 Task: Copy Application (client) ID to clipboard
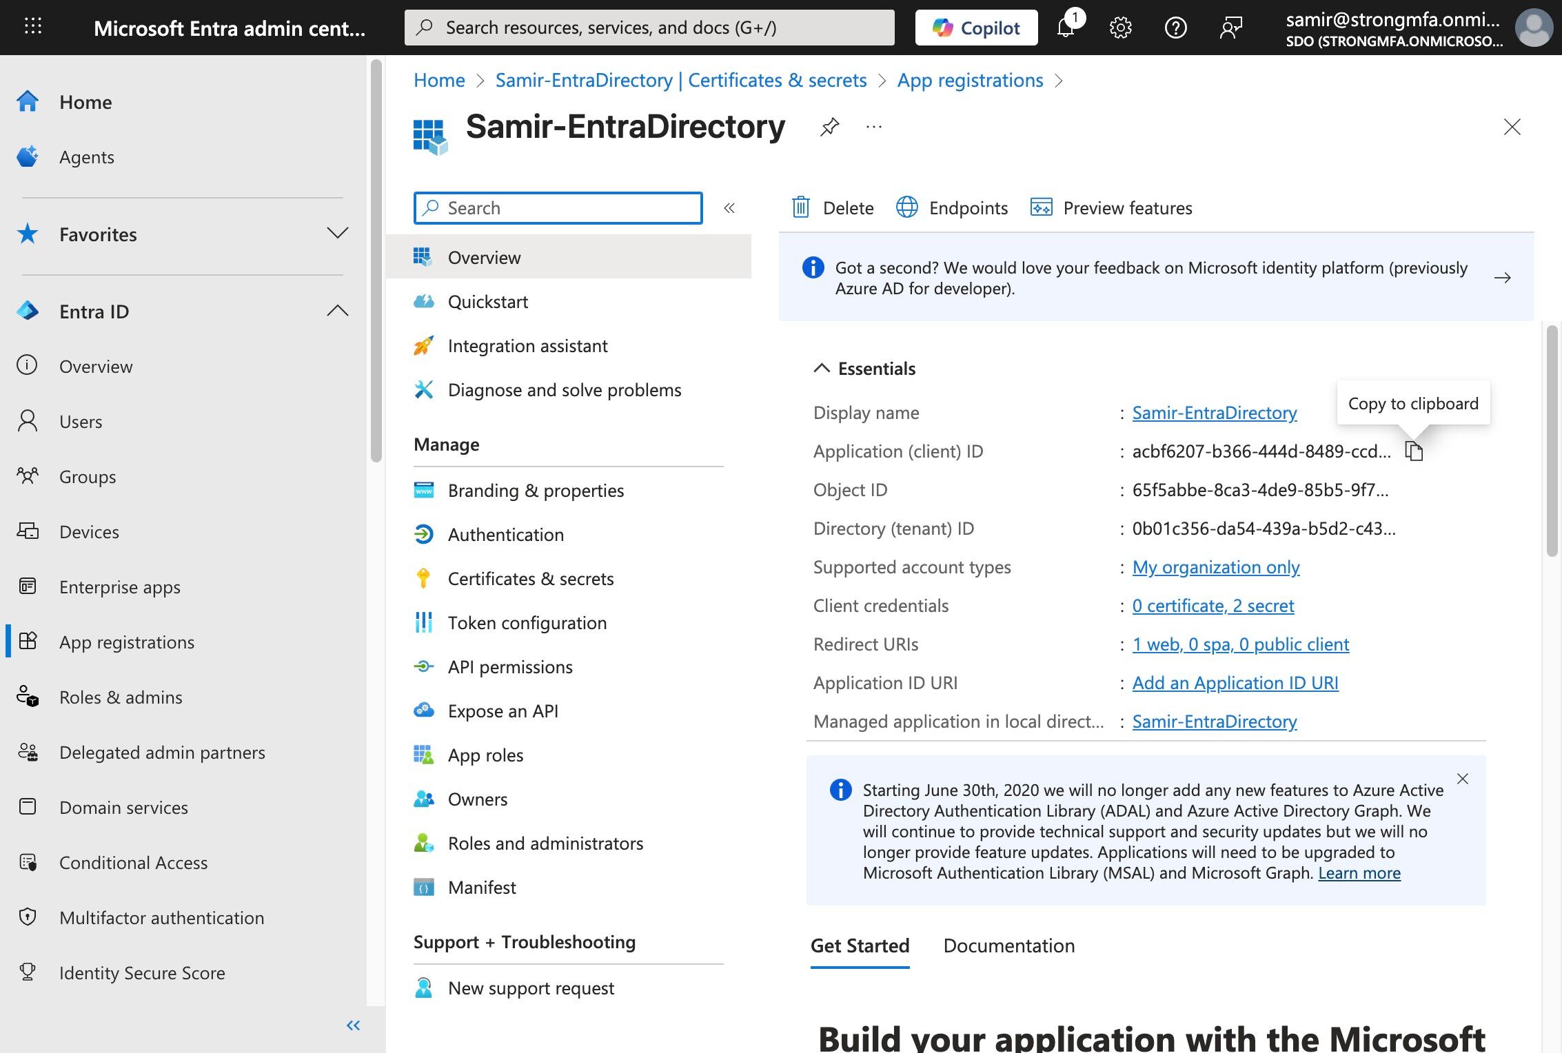[x=1414, y=451]
